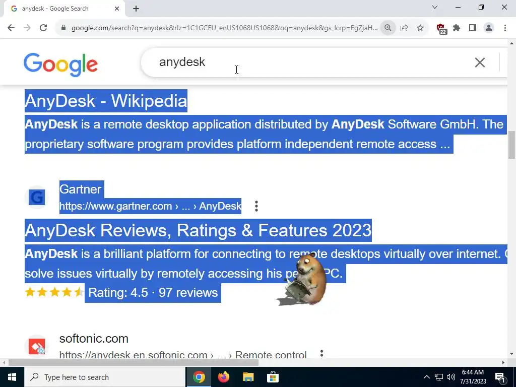This screenshot has width=516, height=387.
Task: Close the anydesk Google Search tab
Action: pyautogui.click(x=117, y=9)
